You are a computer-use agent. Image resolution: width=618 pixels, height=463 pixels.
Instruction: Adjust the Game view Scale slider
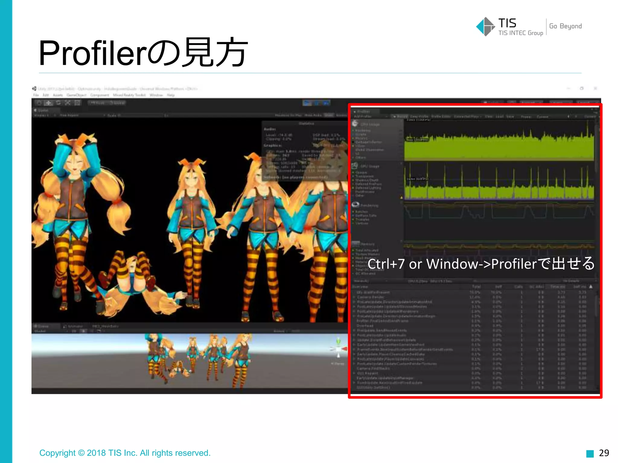pos(142,115)
